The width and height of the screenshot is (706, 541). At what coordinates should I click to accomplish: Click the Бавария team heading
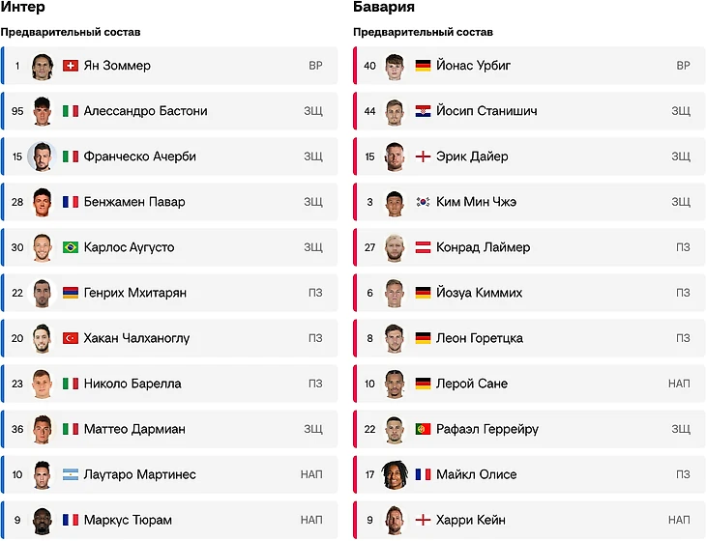(384, 7)
